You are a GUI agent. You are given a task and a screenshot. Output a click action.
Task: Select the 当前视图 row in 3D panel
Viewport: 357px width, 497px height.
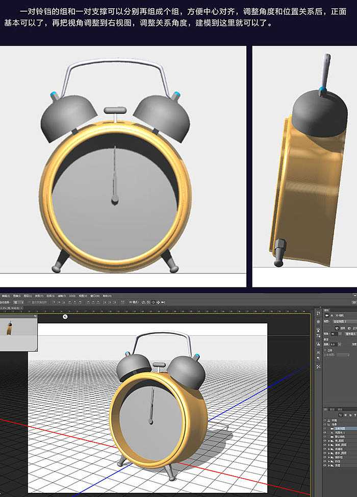(x=340, y=429)
